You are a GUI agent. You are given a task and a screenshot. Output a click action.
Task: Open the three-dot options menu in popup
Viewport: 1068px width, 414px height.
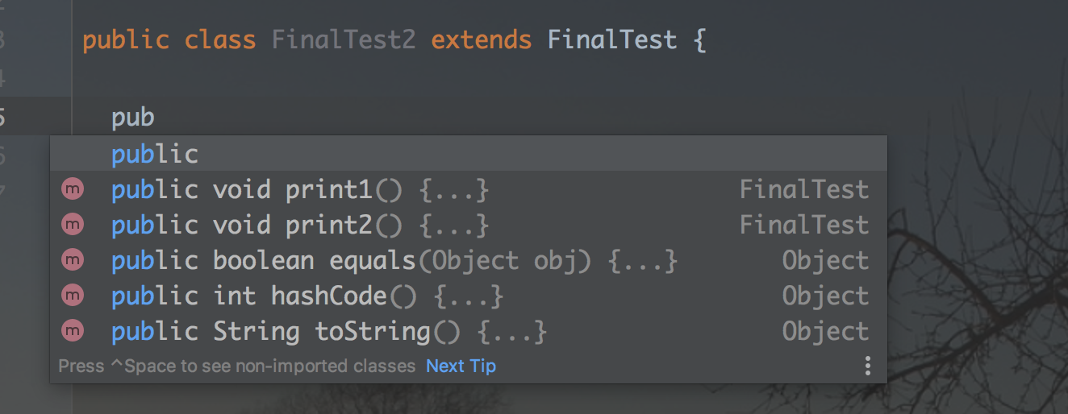click(x=867, y=366)
